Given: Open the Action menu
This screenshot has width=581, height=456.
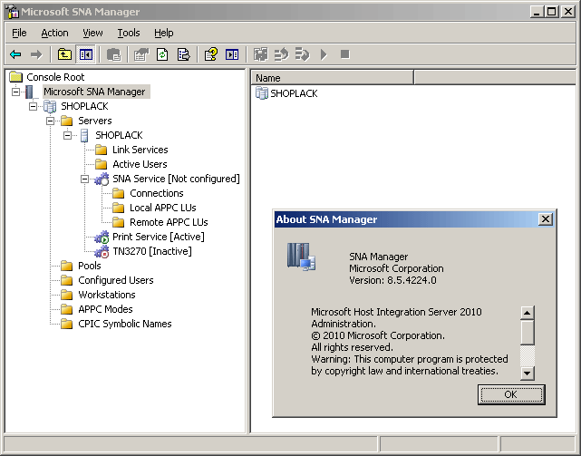Looking at the screenshot, I should click(55, 33).
